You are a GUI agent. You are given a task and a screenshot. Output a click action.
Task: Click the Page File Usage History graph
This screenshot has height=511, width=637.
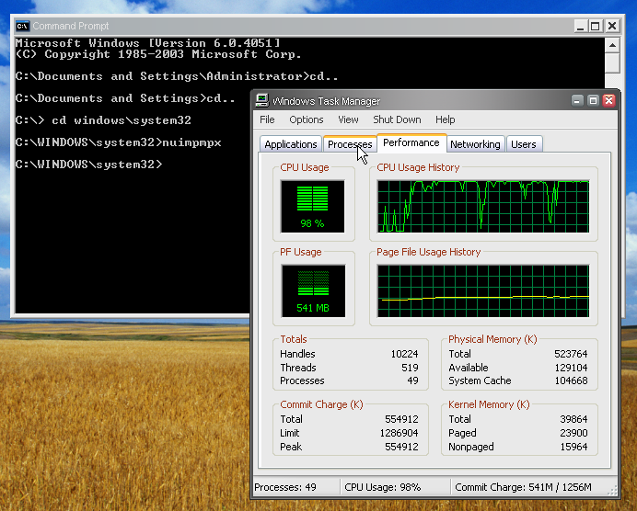(x=483, y=290)
